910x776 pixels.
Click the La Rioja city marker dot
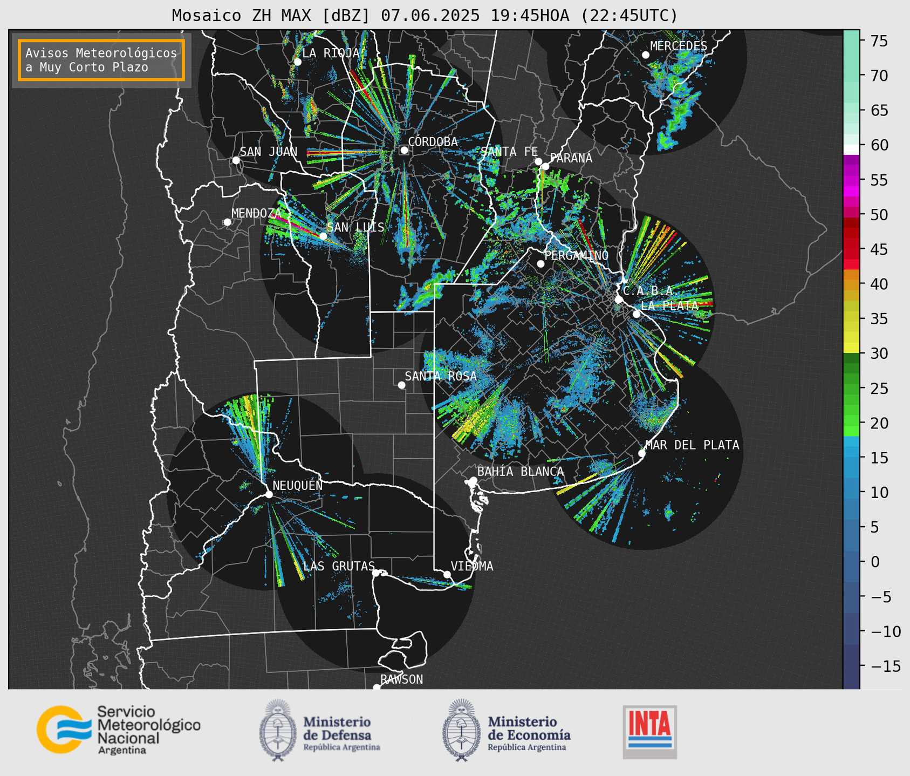coord(297,62)
